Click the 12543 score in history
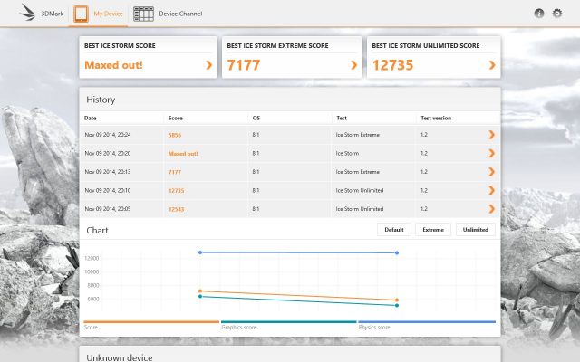Screen dimensions: 580x362 pos(176,209)
